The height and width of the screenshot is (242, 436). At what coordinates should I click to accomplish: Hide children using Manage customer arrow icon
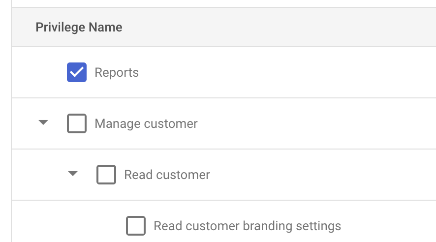(x=43, y=122)
